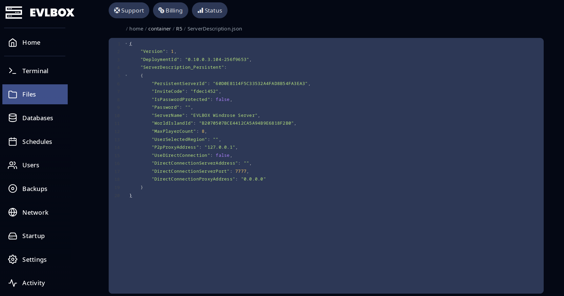This screenshot has height=296, width=564.
Task: Select the Terminal prompt icon
Action: point(13,71)
